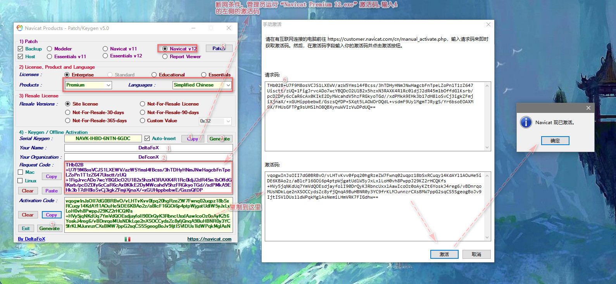Generate a new serial key
The width and height of the screenshot is (616, 284).
click(x=219, y=139)
